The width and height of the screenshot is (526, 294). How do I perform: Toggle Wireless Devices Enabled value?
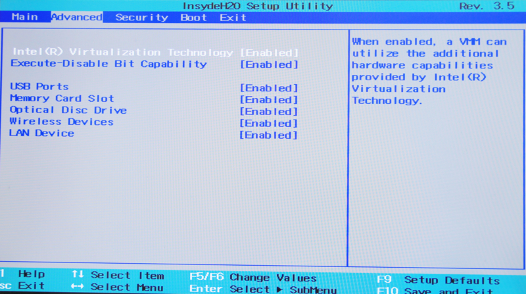coord(269,123)
